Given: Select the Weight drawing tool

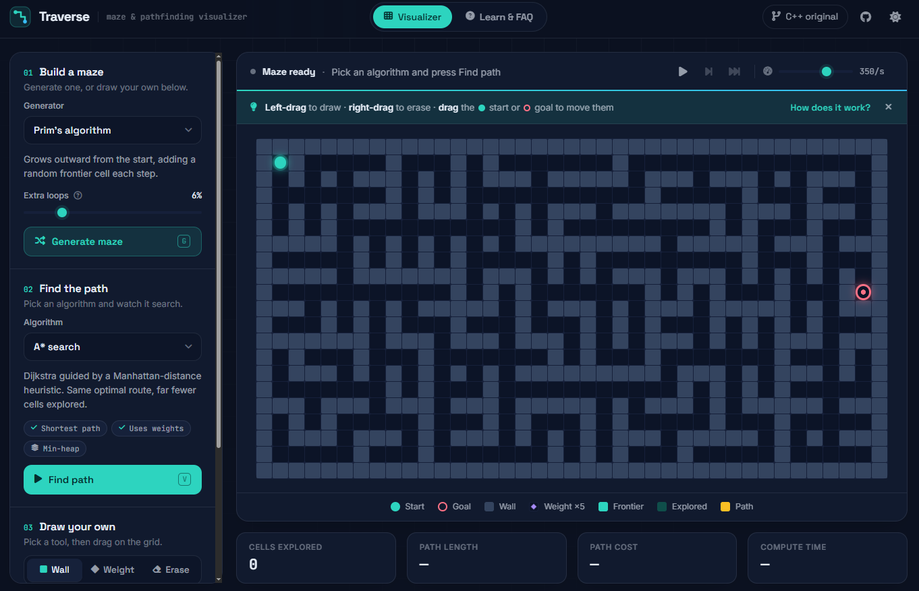Looking at the screenshot, I should pos(113,569).
